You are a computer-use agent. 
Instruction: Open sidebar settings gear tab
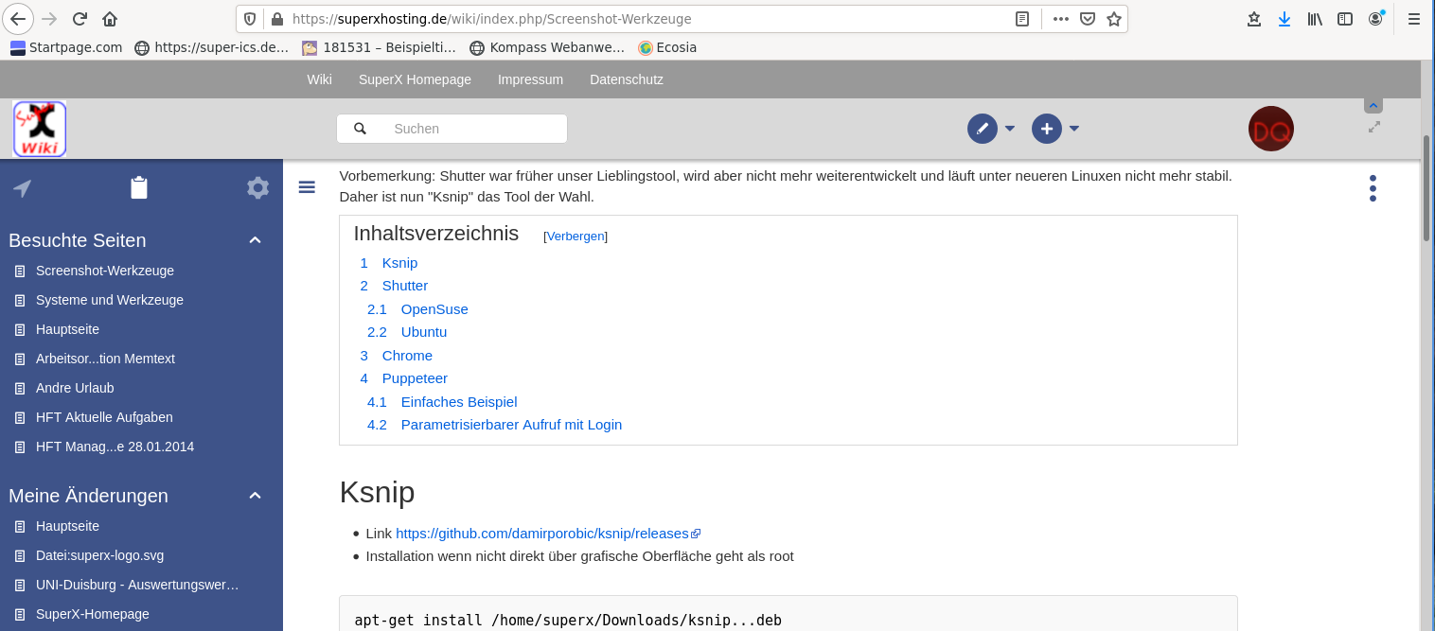point(257,188)
